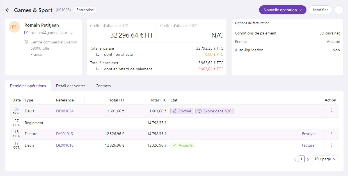The width and height of the screenshot is (348, 176).
Task: Click the PR avatar for Romain Petitjean
Action: tap(14, 27)
